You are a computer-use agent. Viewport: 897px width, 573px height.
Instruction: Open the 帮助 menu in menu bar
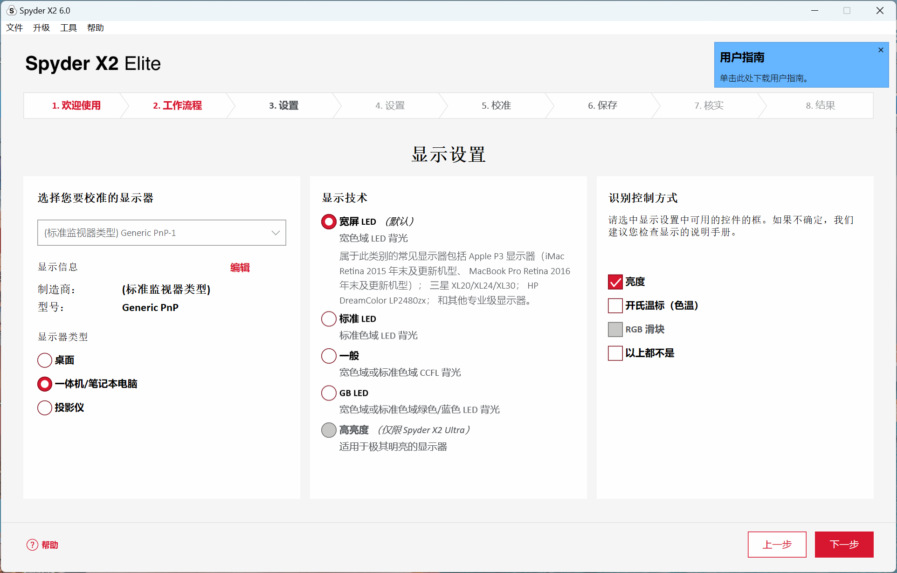tap(96, 28)
